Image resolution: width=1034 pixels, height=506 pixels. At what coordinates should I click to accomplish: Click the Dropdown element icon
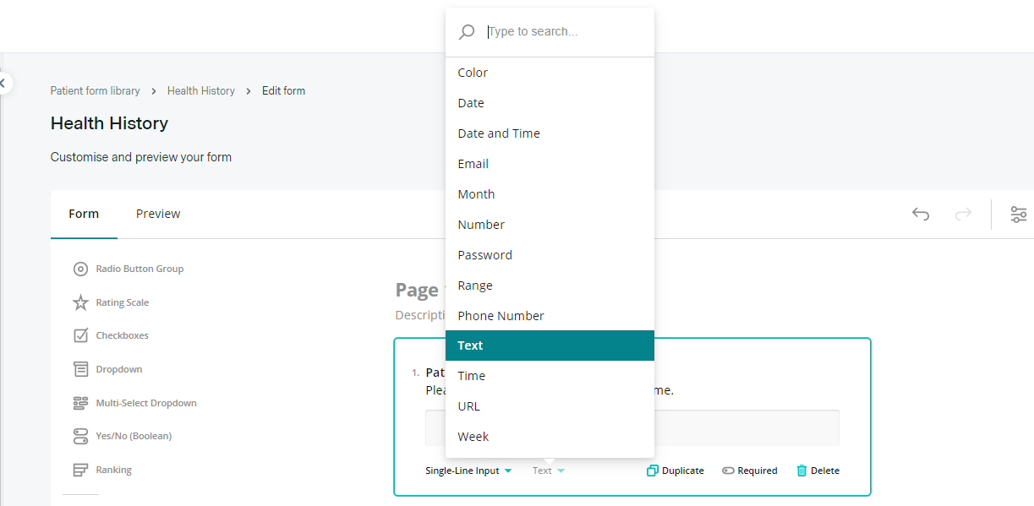(81, 369)
